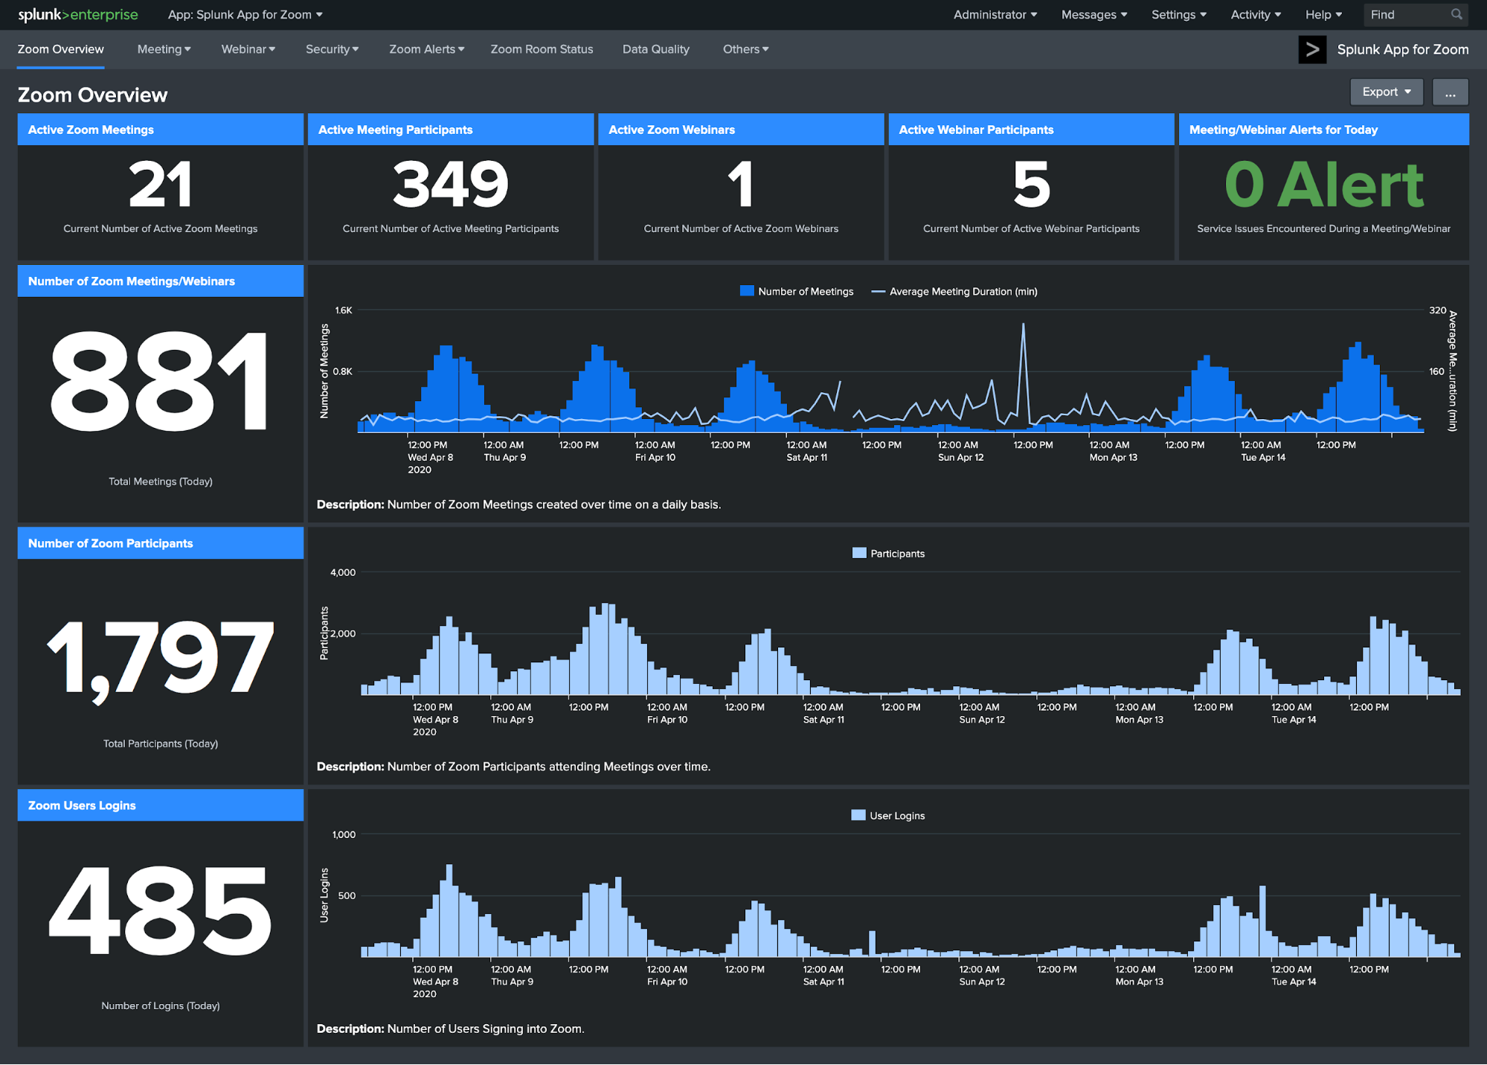The height and width of the screenshot is (1065, 1487).
Task: Click the Users Signing into Zoom description
Action: pos(450,1029)
